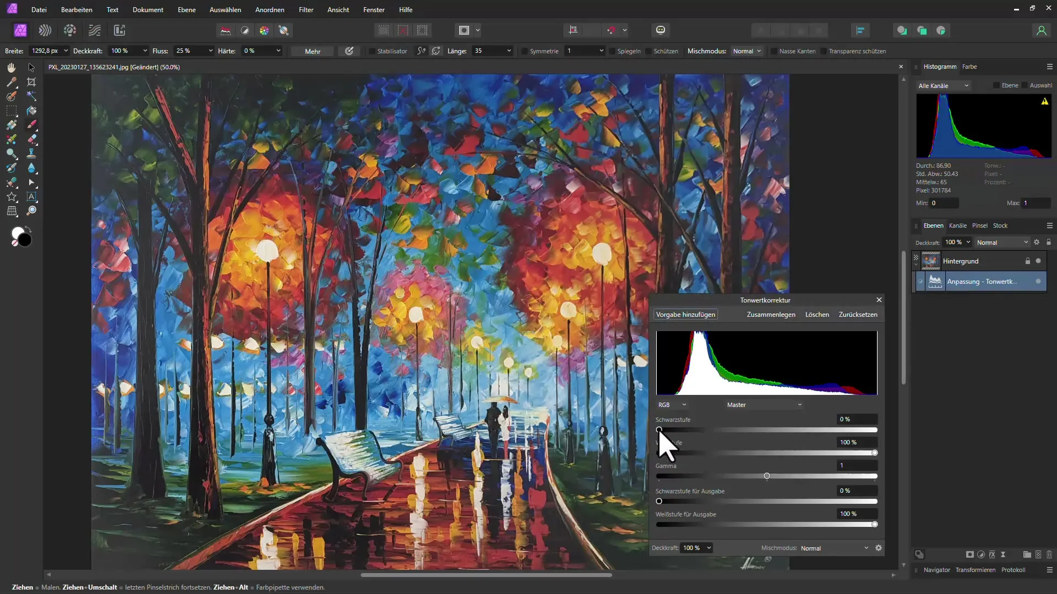Select the Flood Fill bucket tool
Screen dimensions: 1057x594
pos(31,111)
